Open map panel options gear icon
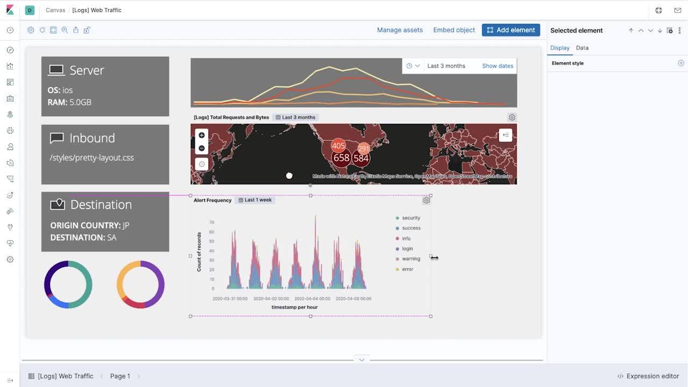The height and width of the screenshot is (387, 688). pos(512,117)
